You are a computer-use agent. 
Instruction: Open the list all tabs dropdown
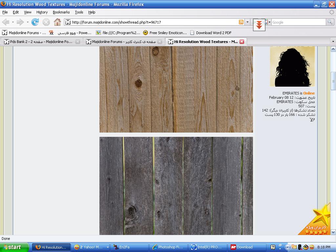point(333,42)
